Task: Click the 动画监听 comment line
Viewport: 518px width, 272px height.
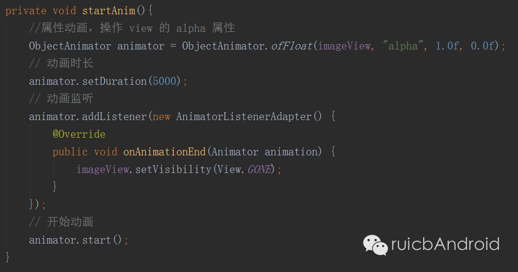Action: [x=61, y=98]
